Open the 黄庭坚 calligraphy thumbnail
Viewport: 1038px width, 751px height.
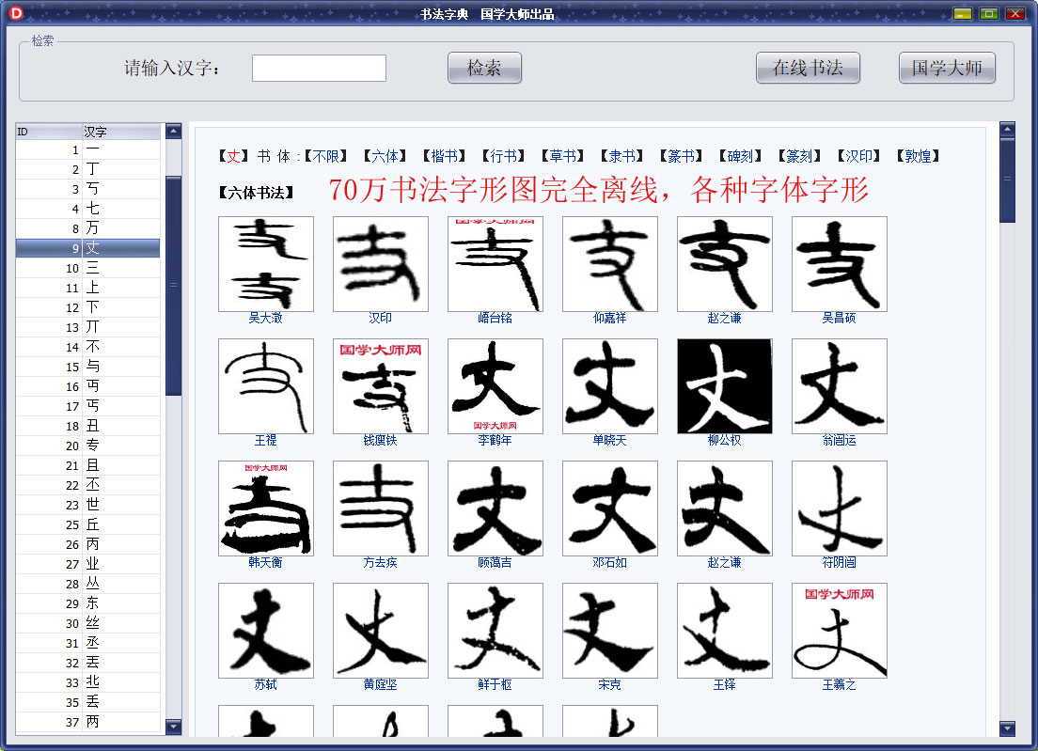tap(381, 631)
